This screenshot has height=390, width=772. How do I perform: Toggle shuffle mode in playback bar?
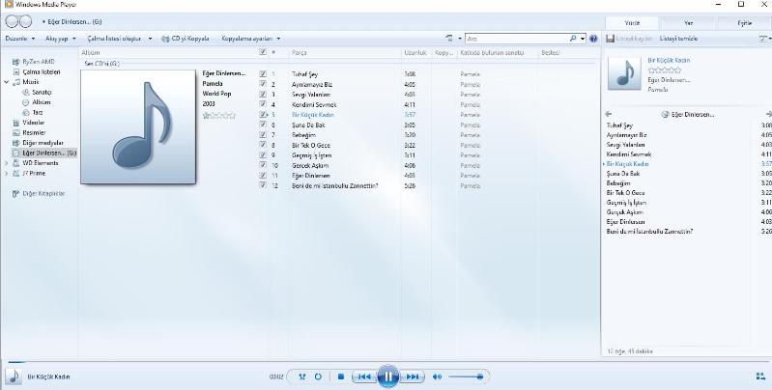tap(302, 376)
